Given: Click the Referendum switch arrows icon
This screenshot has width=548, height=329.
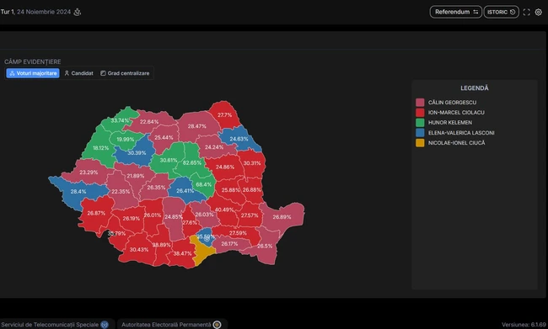Looking at the screenshot, I should tap(475, 12).
